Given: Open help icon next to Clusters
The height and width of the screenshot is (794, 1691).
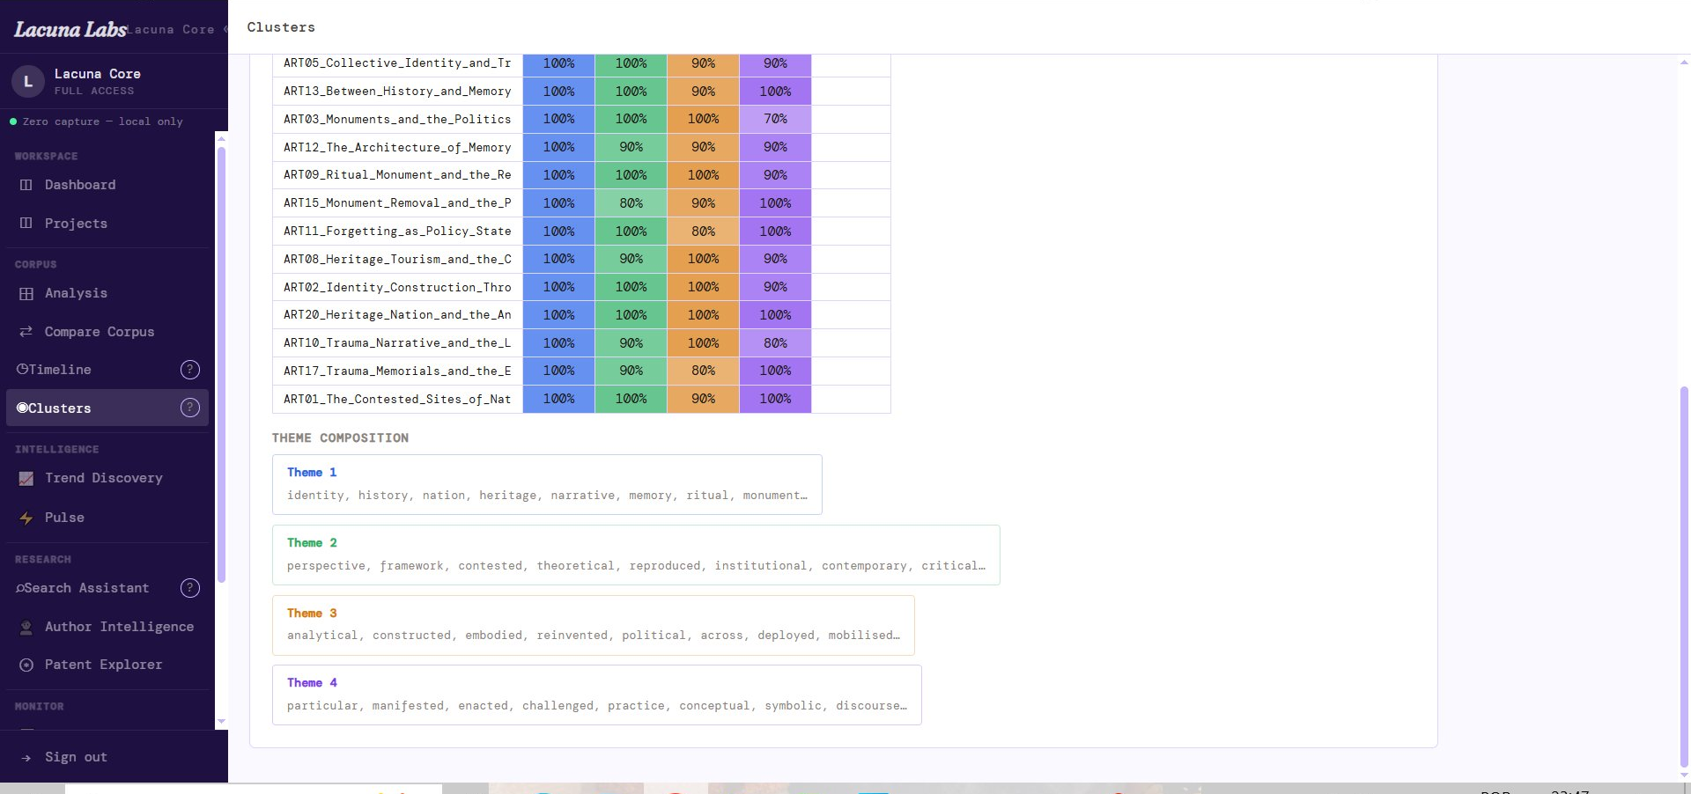Looking at the screenshot, I should [x=190, y=408].
